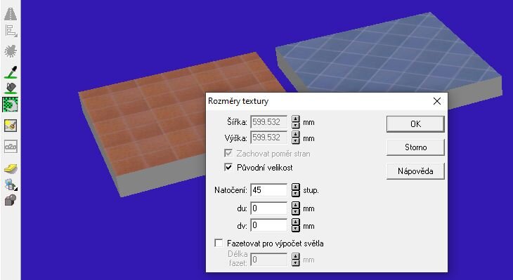Screen dimensions: 513x280
Task: Activate the green checkered texture mapping tool
Action: click(x=11, y=105)
